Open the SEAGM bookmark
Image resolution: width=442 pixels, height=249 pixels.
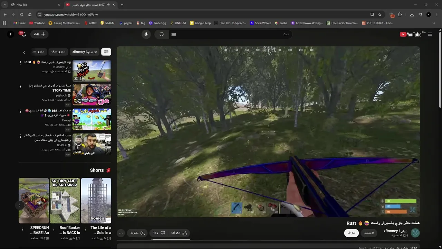point(107,23)
